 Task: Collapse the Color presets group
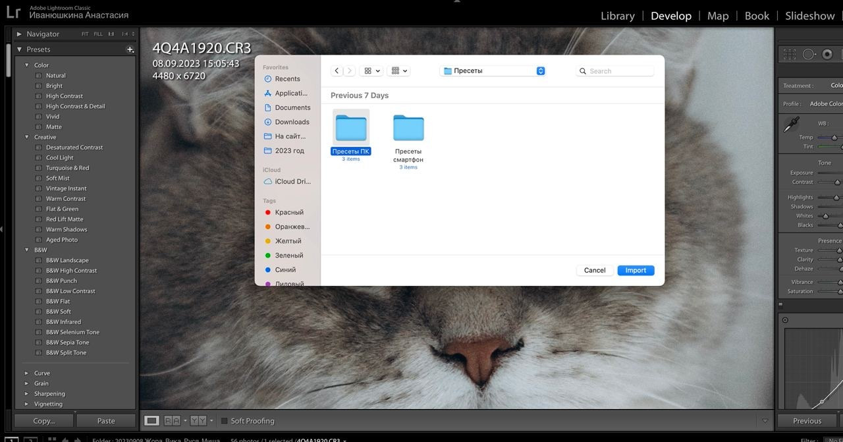click(x=27, y=65)
